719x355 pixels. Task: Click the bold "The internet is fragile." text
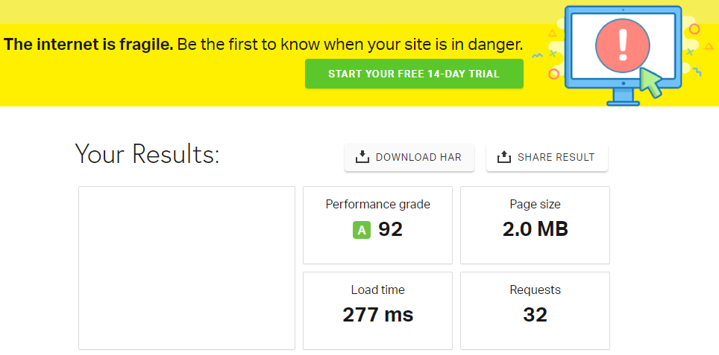pyautogui.click(x=89, y=44)
